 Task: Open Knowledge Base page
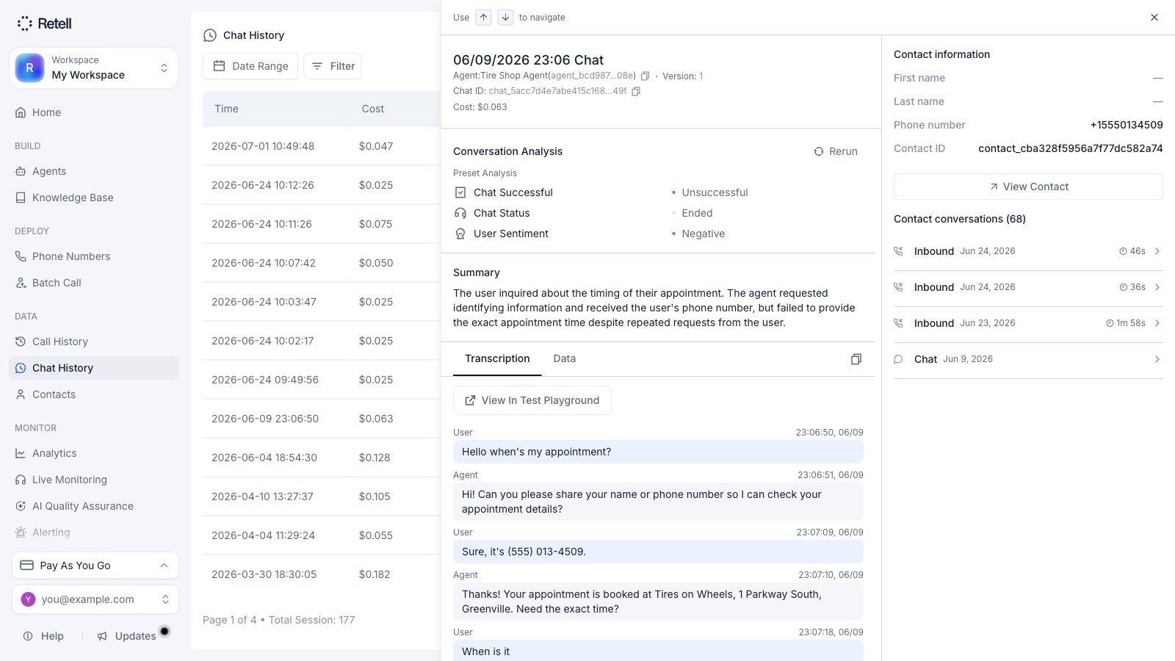[x=94, y=198]
